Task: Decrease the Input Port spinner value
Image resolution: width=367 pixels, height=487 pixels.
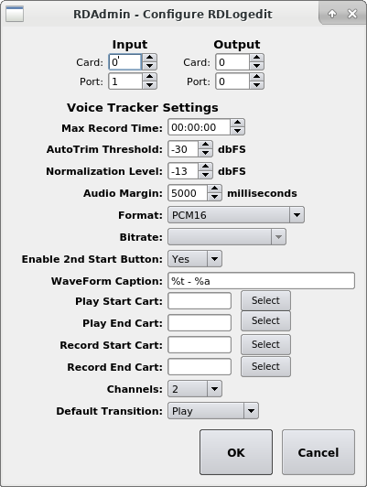Action: 149,85
